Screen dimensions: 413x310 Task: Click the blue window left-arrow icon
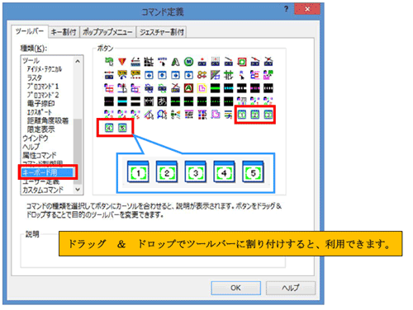(149, 75)
